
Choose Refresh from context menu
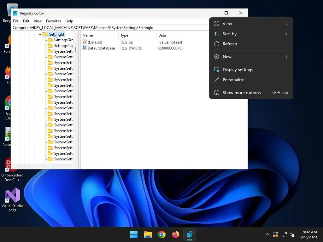tap(251, 44)
